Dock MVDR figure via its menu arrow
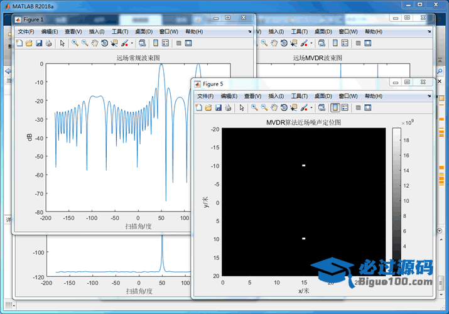 tap(430, 31)
